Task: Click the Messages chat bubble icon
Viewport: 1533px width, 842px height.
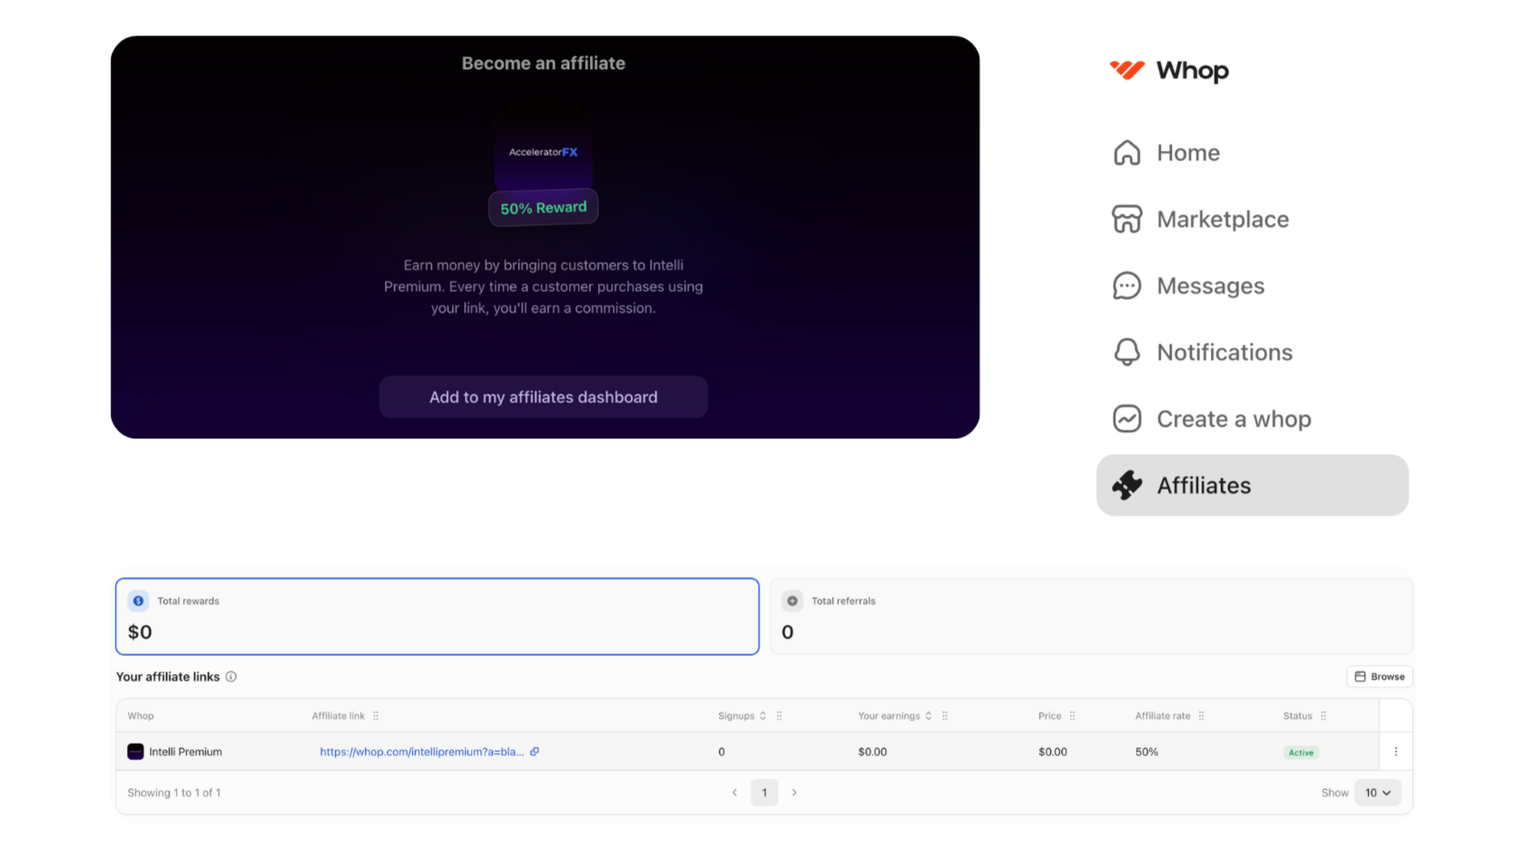Action: tap(1126, 286)
